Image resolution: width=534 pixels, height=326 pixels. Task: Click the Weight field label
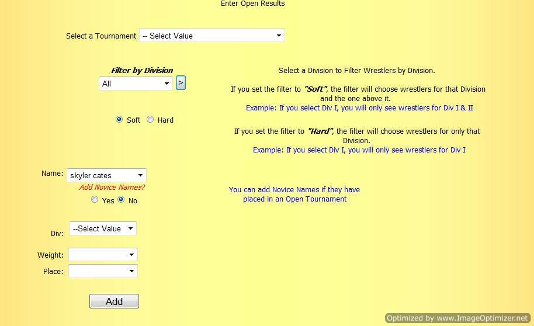pyautogui.click(x=50, y=255)
